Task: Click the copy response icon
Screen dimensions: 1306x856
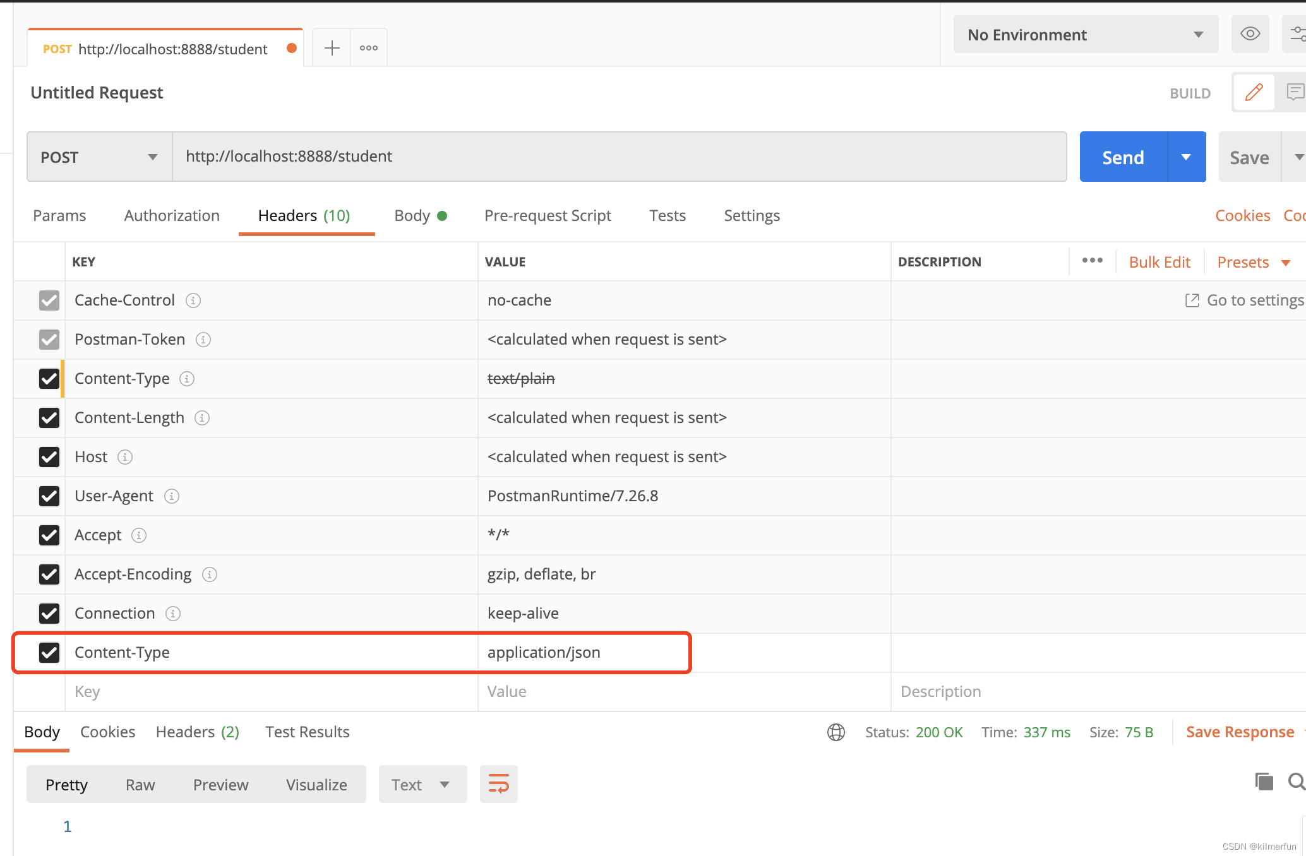Action: [1264, 782]
